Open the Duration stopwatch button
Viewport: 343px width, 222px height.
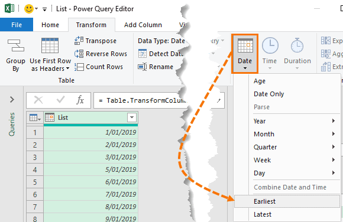297,54
